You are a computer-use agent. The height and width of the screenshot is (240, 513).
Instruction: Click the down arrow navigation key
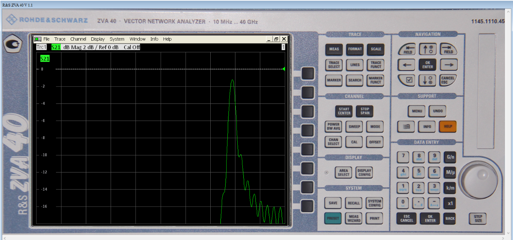pos(428,80)
